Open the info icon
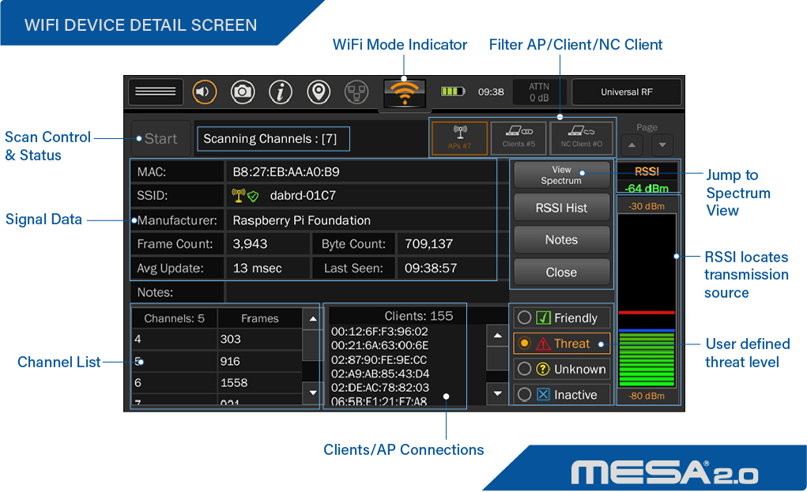 pos(281,92)
